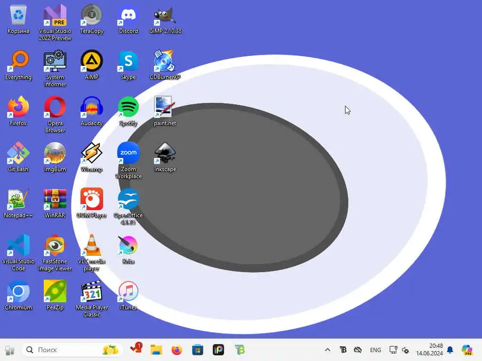Click the green TB taskbar icon
The width and height of the screenshot is (482, 361).
[240, 350]
